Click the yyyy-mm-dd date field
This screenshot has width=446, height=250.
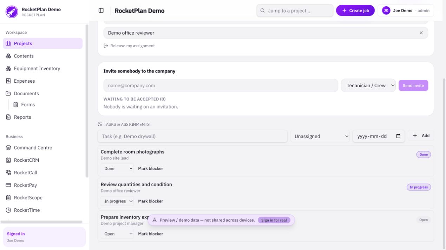379,136
